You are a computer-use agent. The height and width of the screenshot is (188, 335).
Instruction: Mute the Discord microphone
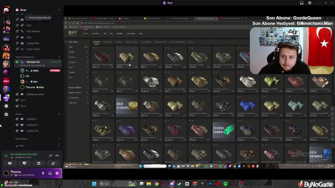click(x=43, y=173)
